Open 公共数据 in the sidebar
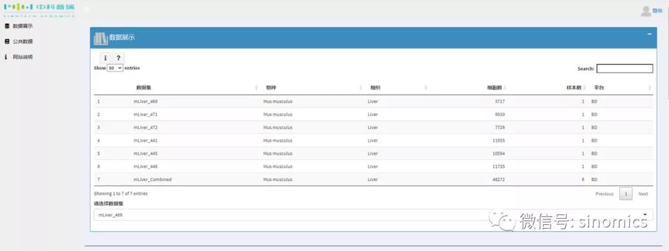 coord(22,42)
